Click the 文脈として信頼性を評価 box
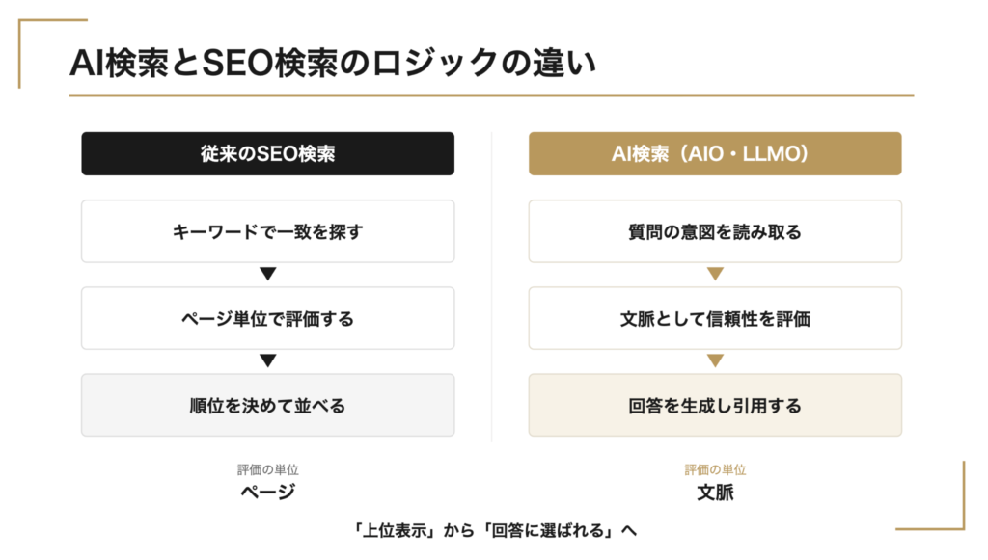 (x=715, y=318)
